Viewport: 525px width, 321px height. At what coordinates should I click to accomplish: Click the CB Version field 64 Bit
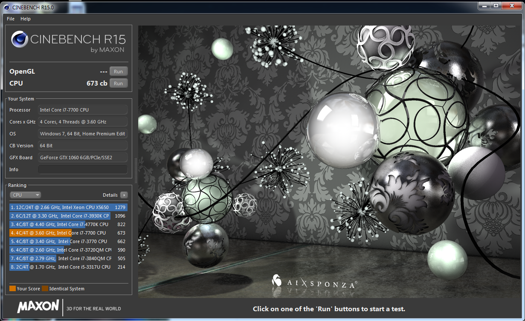click(83, 146)
